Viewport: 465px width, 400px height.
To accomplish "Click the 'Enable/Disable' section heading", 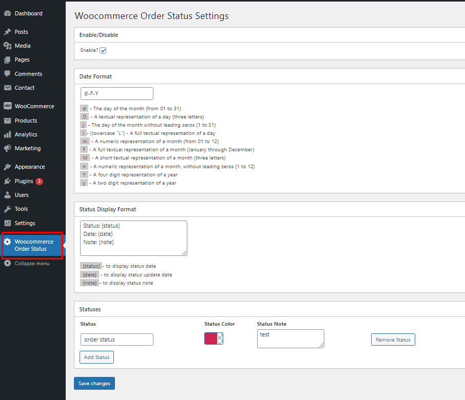I will click(99, 35).
